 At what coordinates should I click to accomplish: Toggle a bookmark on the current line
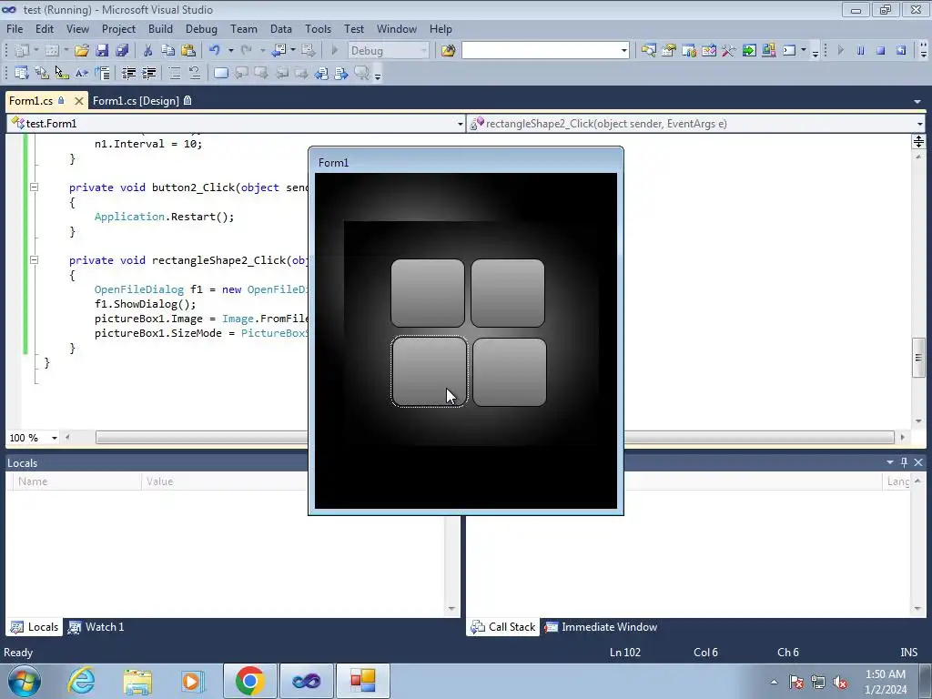click(x=221, y=73)
